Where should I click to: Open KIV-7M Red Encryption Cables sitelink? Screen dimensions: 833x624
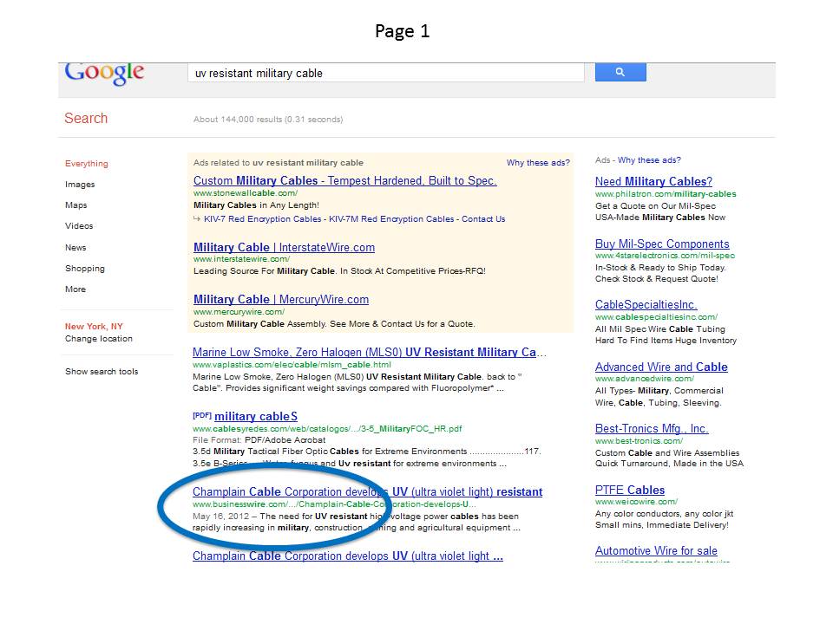click(x=391, y=219)
